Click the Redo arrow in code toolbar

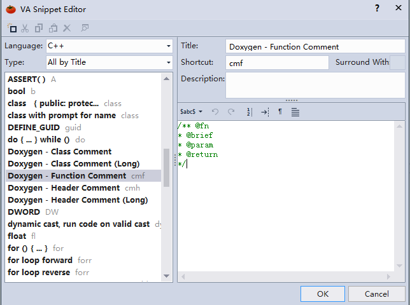[231, 112]
